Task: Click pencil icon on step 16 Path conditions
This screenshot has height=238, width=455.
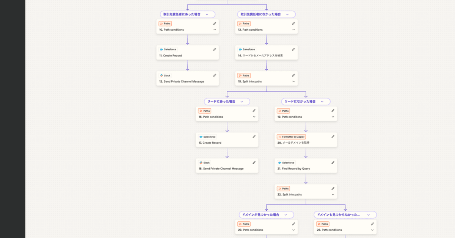Action: coord(254,111)
